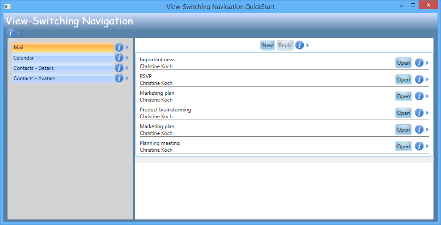Click the info icon on the Product brainstorming row
441x225 pixels.
tap(419, 113)
